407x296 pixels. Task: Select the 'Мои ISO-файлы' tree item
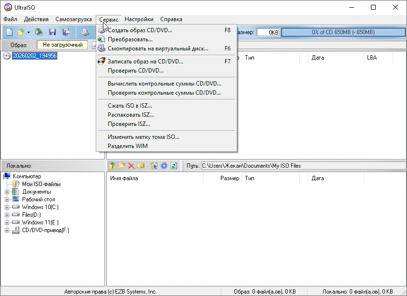(41, 184)
